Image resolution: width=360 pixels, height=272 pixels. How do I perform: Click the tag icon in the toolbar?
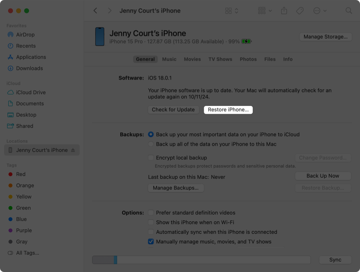tap(300, 11)
